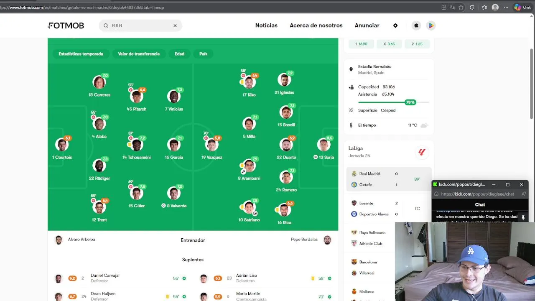Select the Valor de transferencia filter
The width and height of the screenshot is (535, 301).
point(139,54)
